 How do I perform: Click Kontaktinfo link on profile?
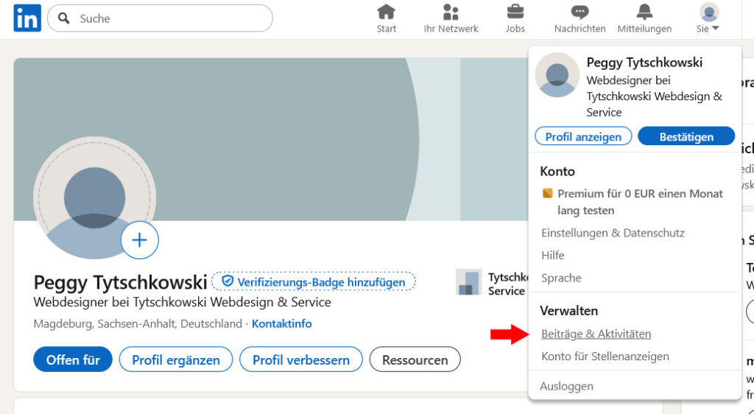pos(281,324)
